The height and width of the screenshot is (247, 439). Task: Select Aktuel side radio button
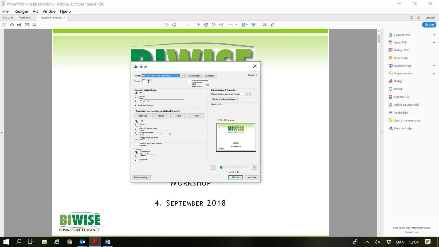tap(137, 97)
